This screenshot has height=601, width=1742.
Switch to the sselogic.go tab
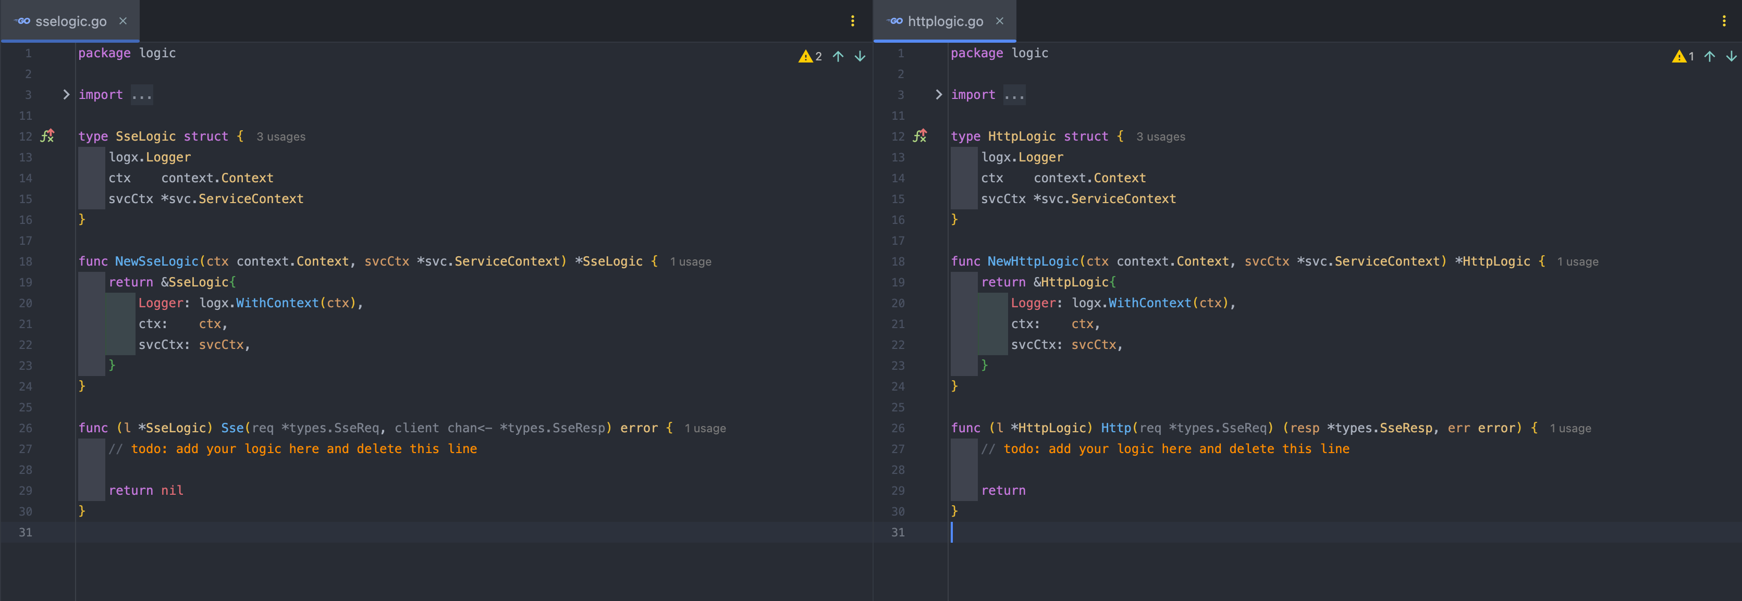coord(70,21)
